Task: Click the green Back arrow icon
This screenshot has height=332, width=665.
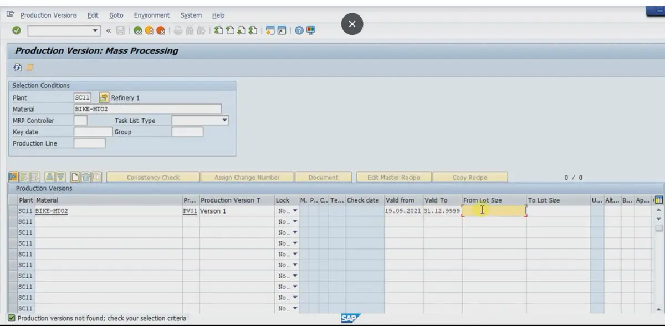Action: (137, 30)
